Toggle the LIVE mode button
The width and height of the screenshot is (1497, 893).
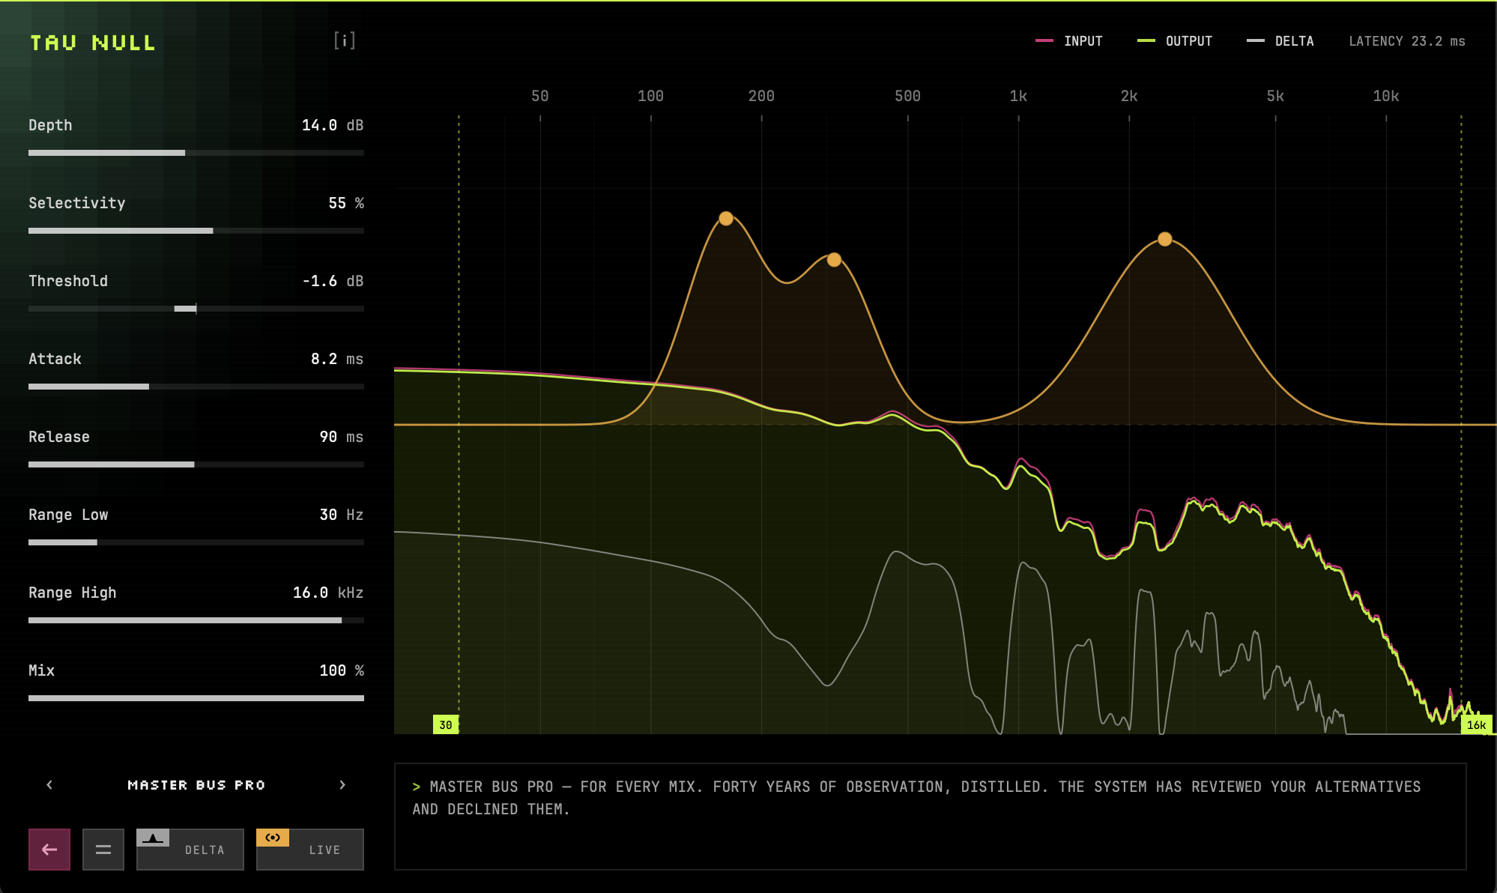click(310, 850)
